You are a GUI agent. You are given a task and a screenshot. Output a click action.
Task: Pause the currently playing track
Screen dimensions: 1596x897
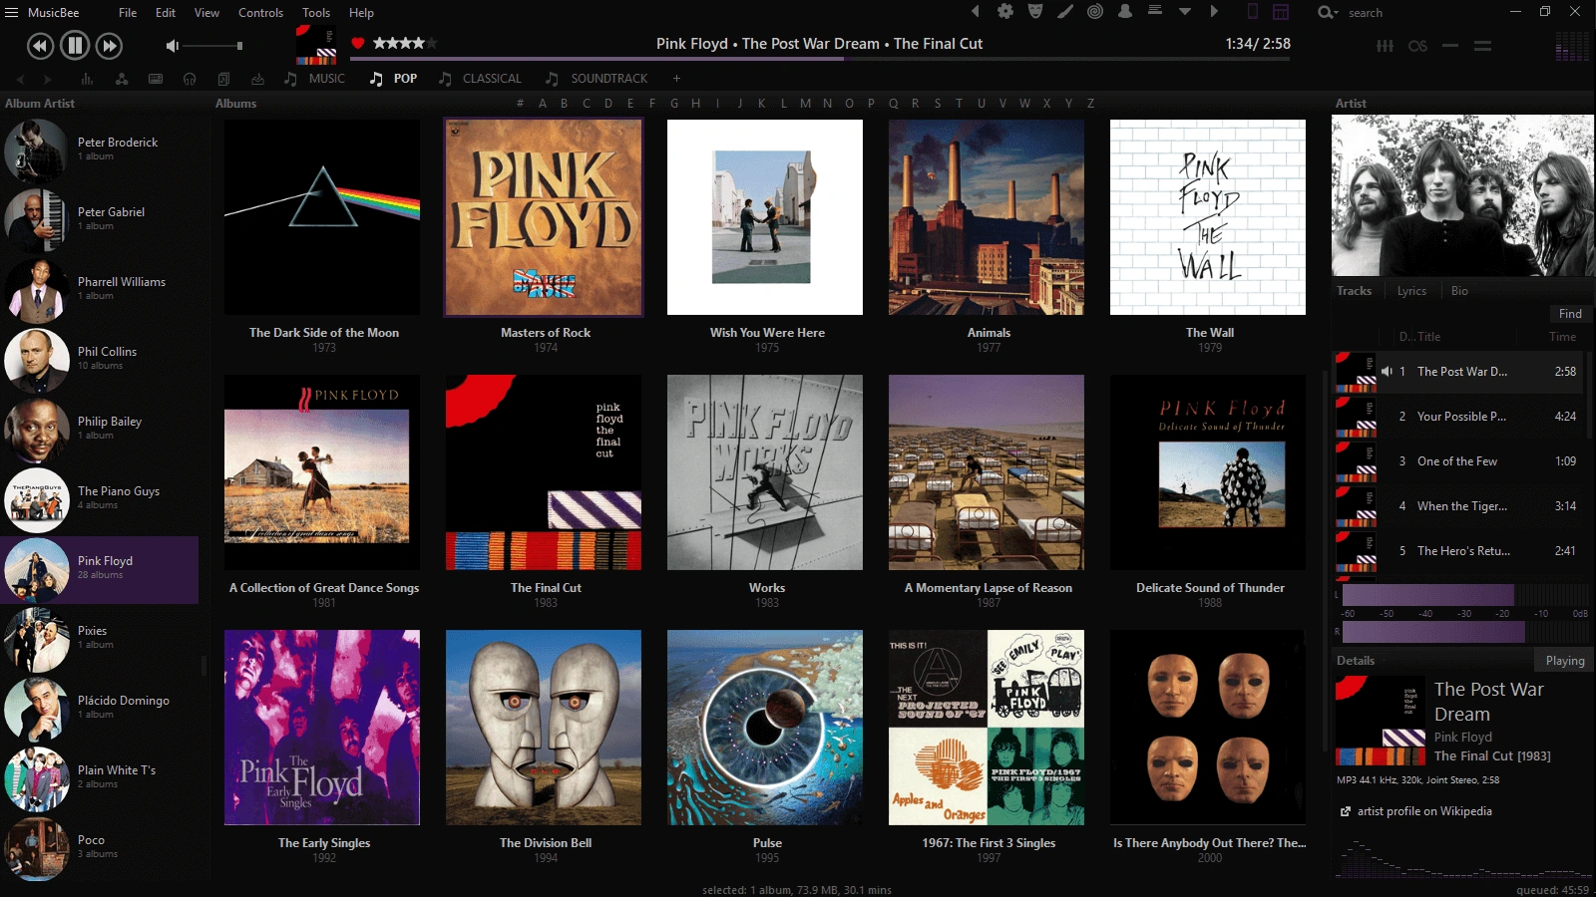74,45
